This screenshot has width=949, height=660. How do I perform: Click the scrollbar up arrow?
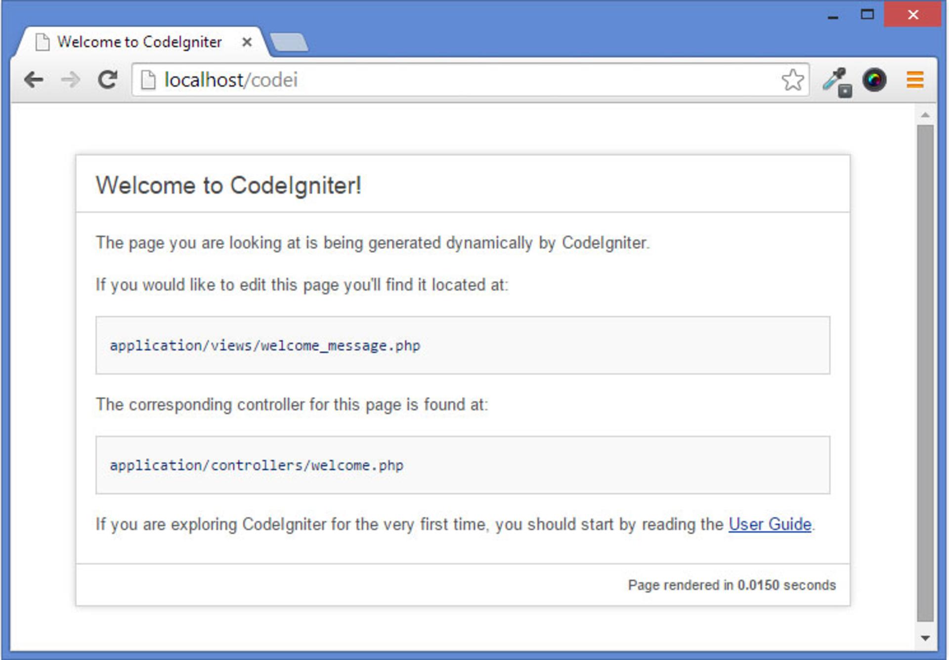(925, 115)
